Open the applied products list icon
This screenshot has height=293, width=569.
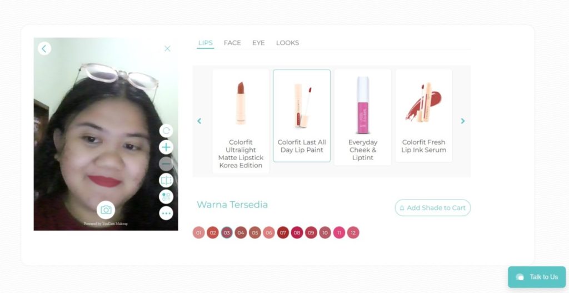pyautogui.click(x=166, y=197)
